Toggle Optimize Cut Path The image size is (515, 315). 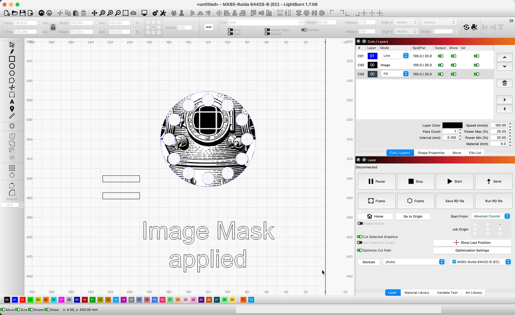pyautogui.click(x=360, y=250)
